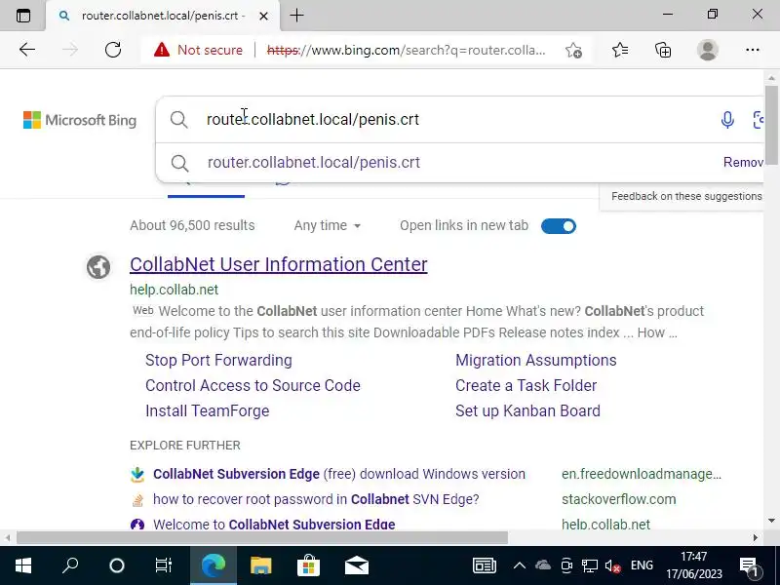Open the Mail app from taskbar

tap(356, 565)
